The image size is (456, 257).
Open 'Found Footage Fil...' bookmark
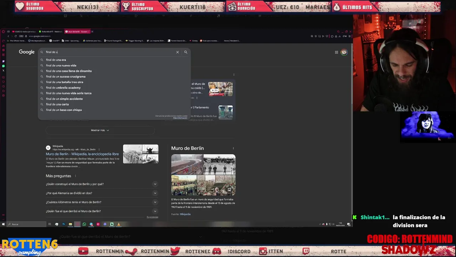point(113,41)
